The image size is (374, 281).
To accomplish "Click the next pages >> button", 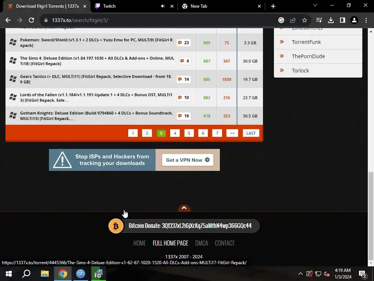I will (232, 133).
